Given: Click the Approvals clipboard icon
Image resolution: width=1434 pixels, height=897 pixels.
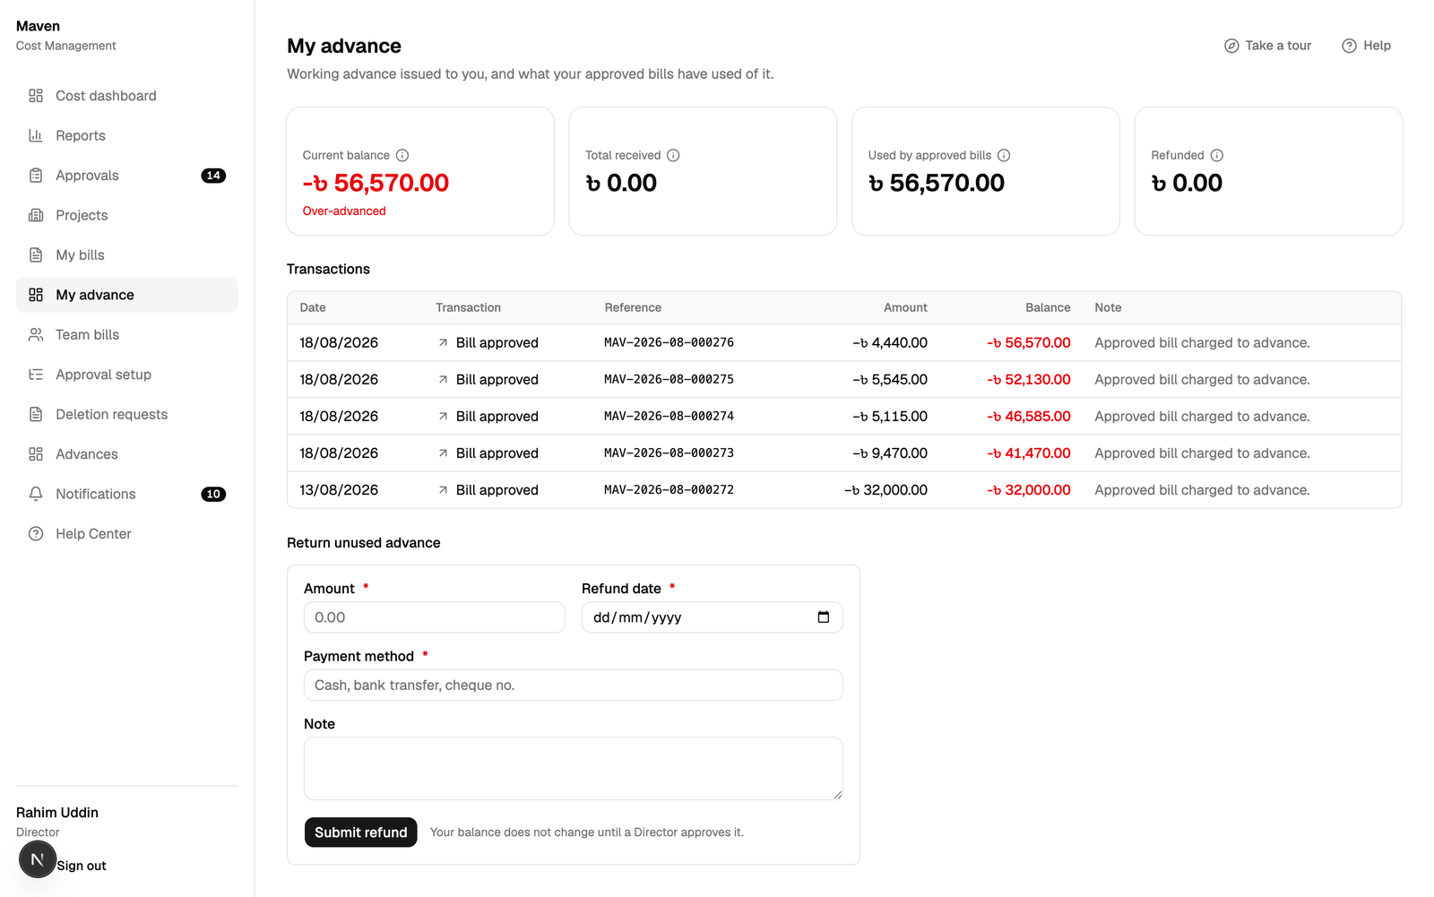Looking at the screenshot, I should click(36, 176).
